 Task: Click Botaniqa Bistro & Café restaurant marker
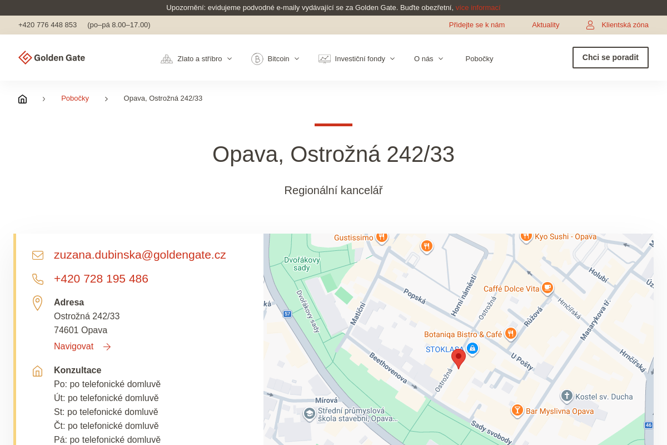511,333
